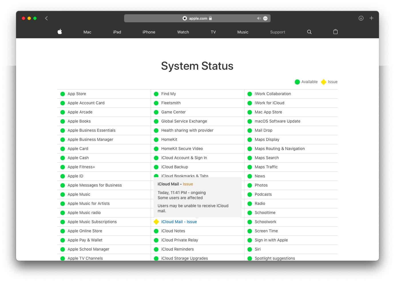Click the System Status heading

click(x=197, y=66)
